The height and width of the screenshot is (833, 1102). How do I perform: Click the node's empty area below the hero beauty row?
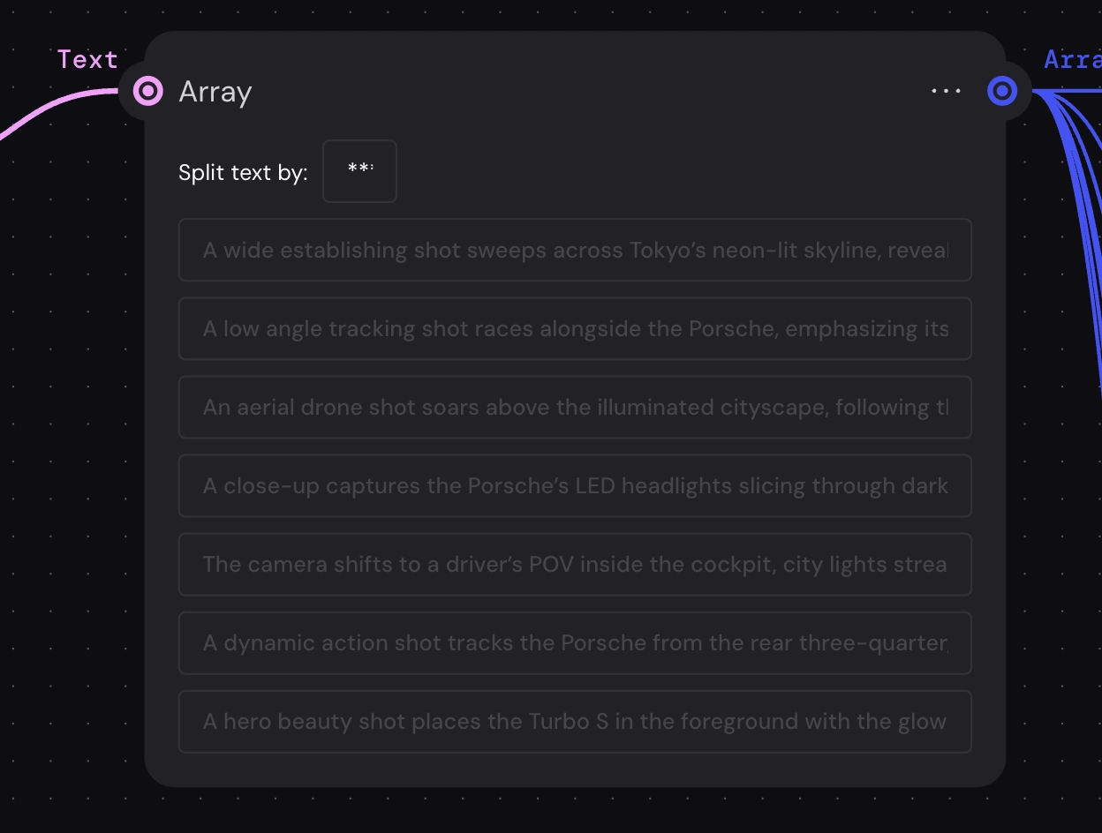pyautogui.click(x=574, y=769)
